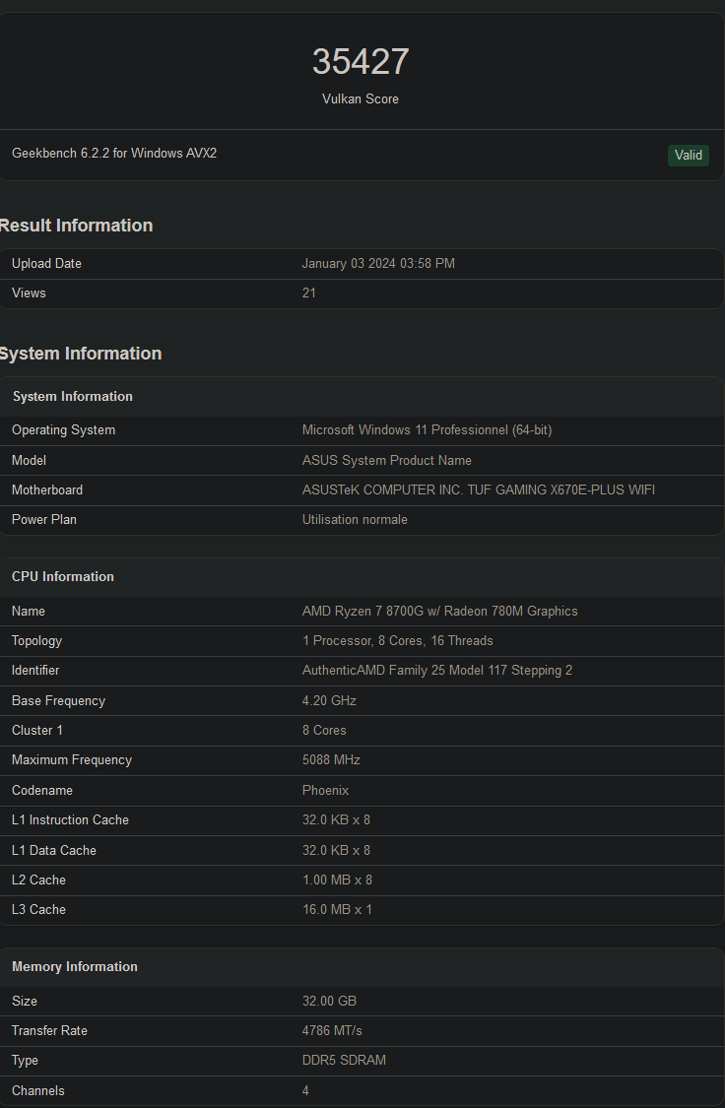Select the 16.0 MB x 1 L3 cache value
The height and width of the screenshot is (1108, 725).
pyautogui.click(x=337, y=910)
